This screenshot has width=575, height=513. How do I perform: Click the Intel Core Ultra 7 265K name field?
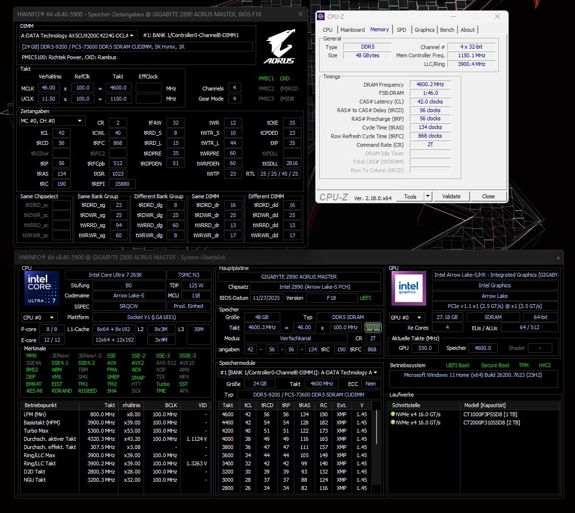click(115, 275)
